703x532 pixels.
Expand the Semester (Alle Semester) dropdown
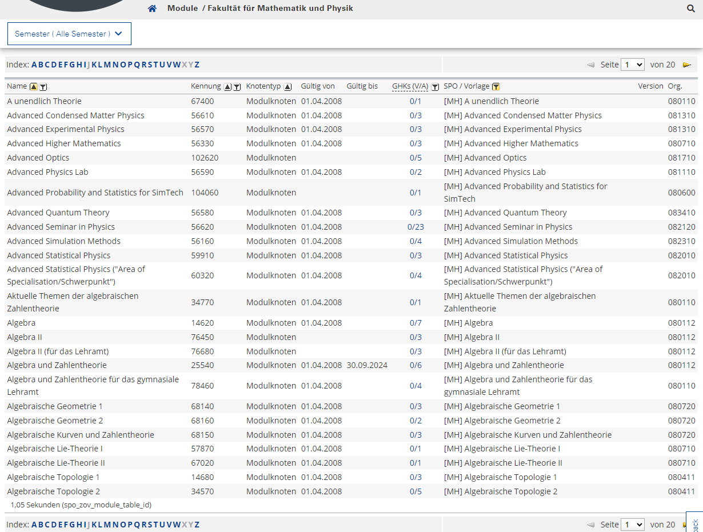click(x=69, y=34)
